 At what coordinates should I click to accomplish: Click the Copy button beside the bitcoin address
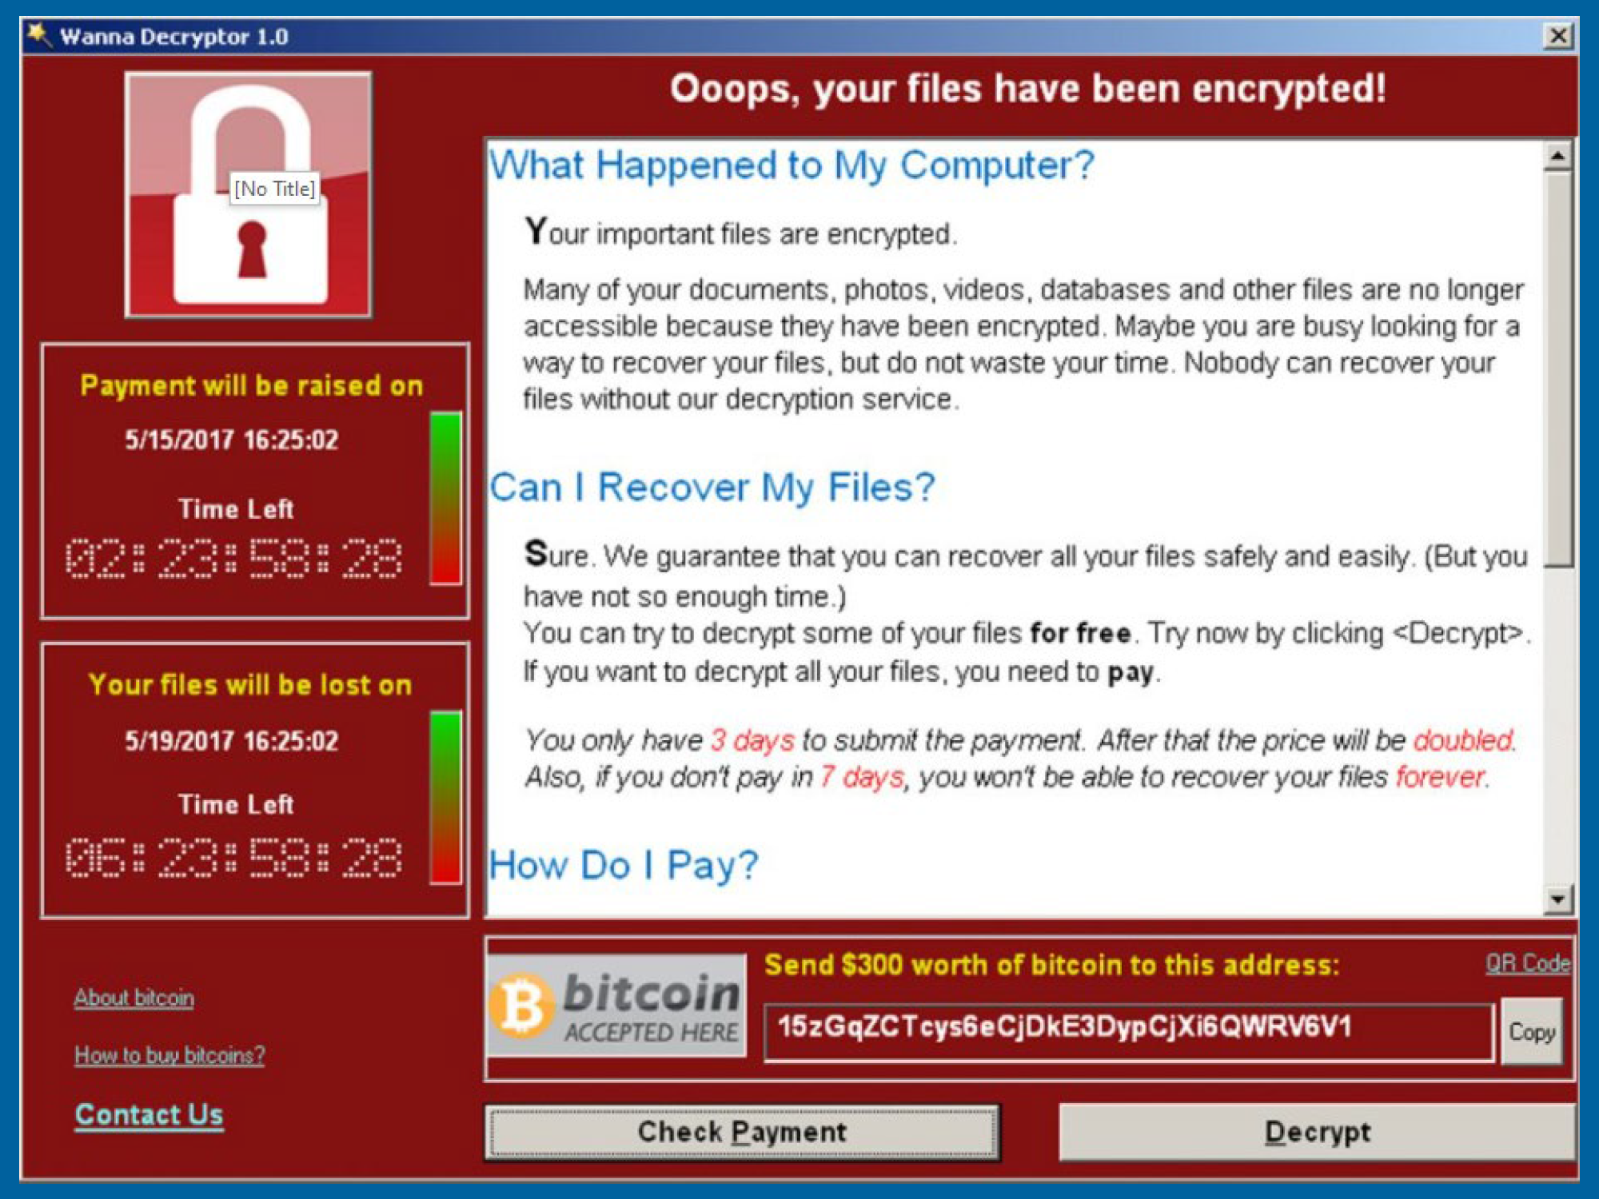pos(1531,1031)
